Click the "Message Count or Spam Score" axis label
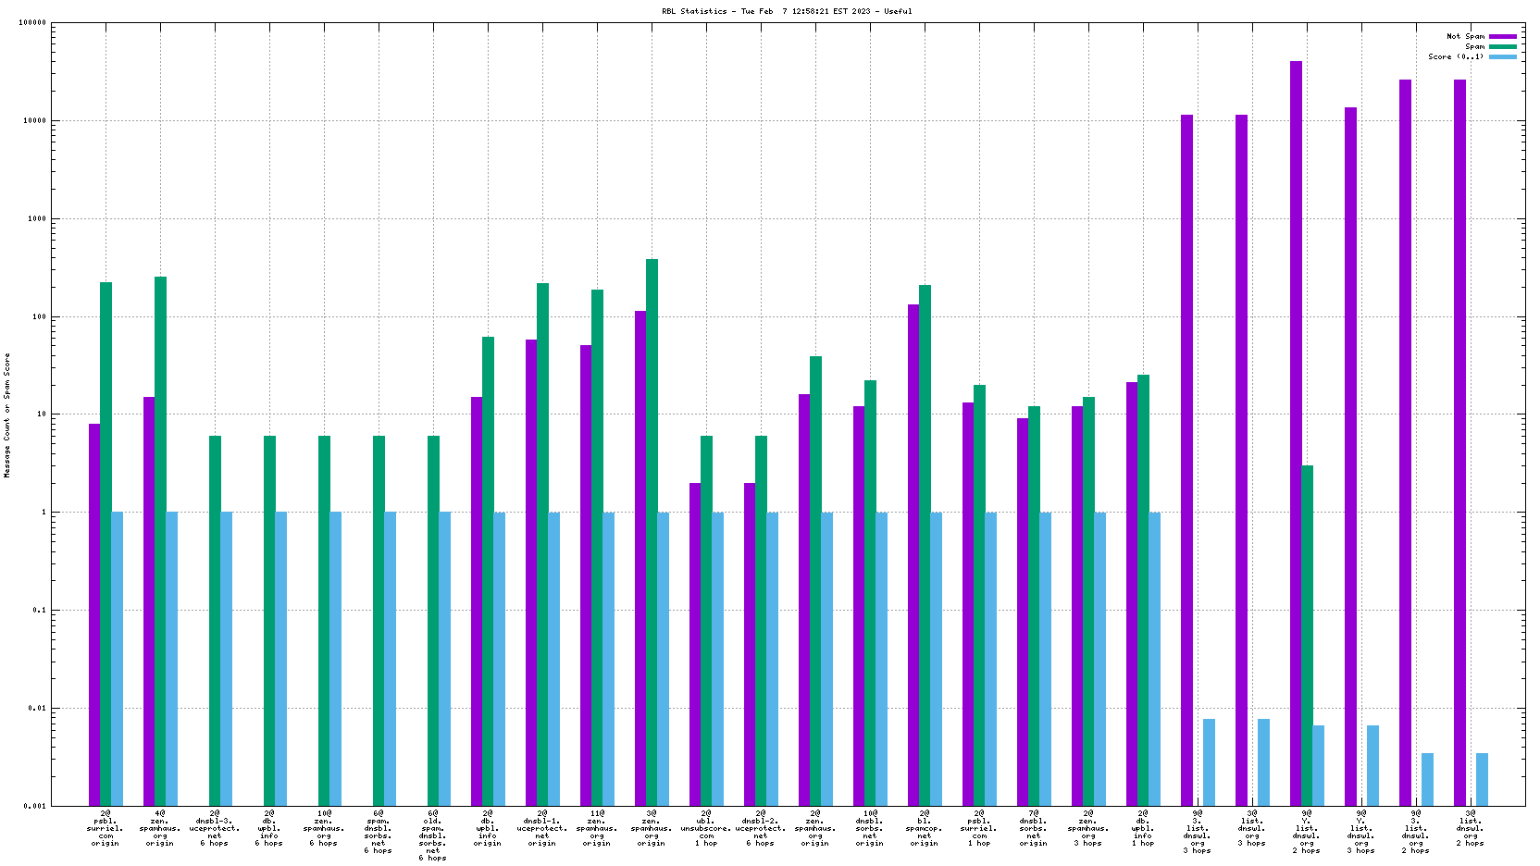 (x=7, y=415)
